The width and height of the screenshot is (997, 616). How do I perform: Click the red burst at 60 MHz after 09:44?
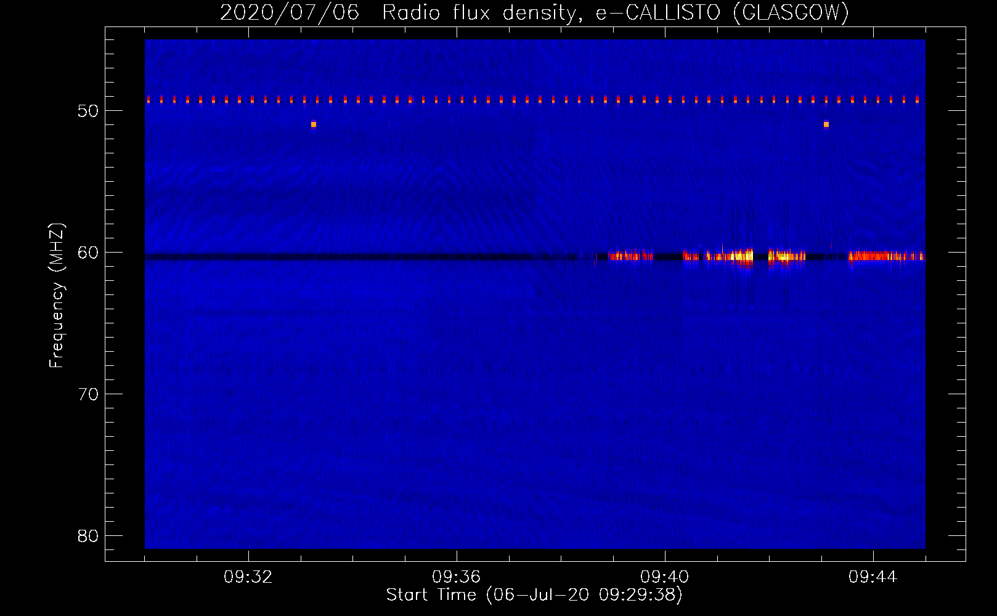pos(886,256)
